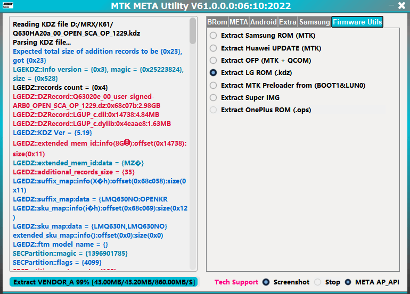Close the MTK META Utility window
This screenshot has height=294, width=410.
[401, 5]
